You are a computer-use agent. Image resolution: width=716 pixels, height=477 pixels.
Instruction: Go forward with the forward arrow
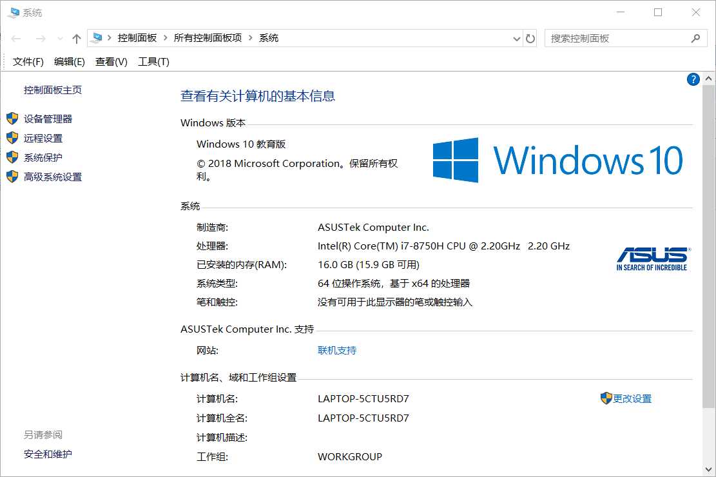41,39
